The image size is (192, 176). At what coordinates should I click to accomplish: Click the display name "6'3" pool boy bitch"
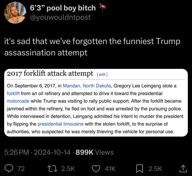point(63,8)
